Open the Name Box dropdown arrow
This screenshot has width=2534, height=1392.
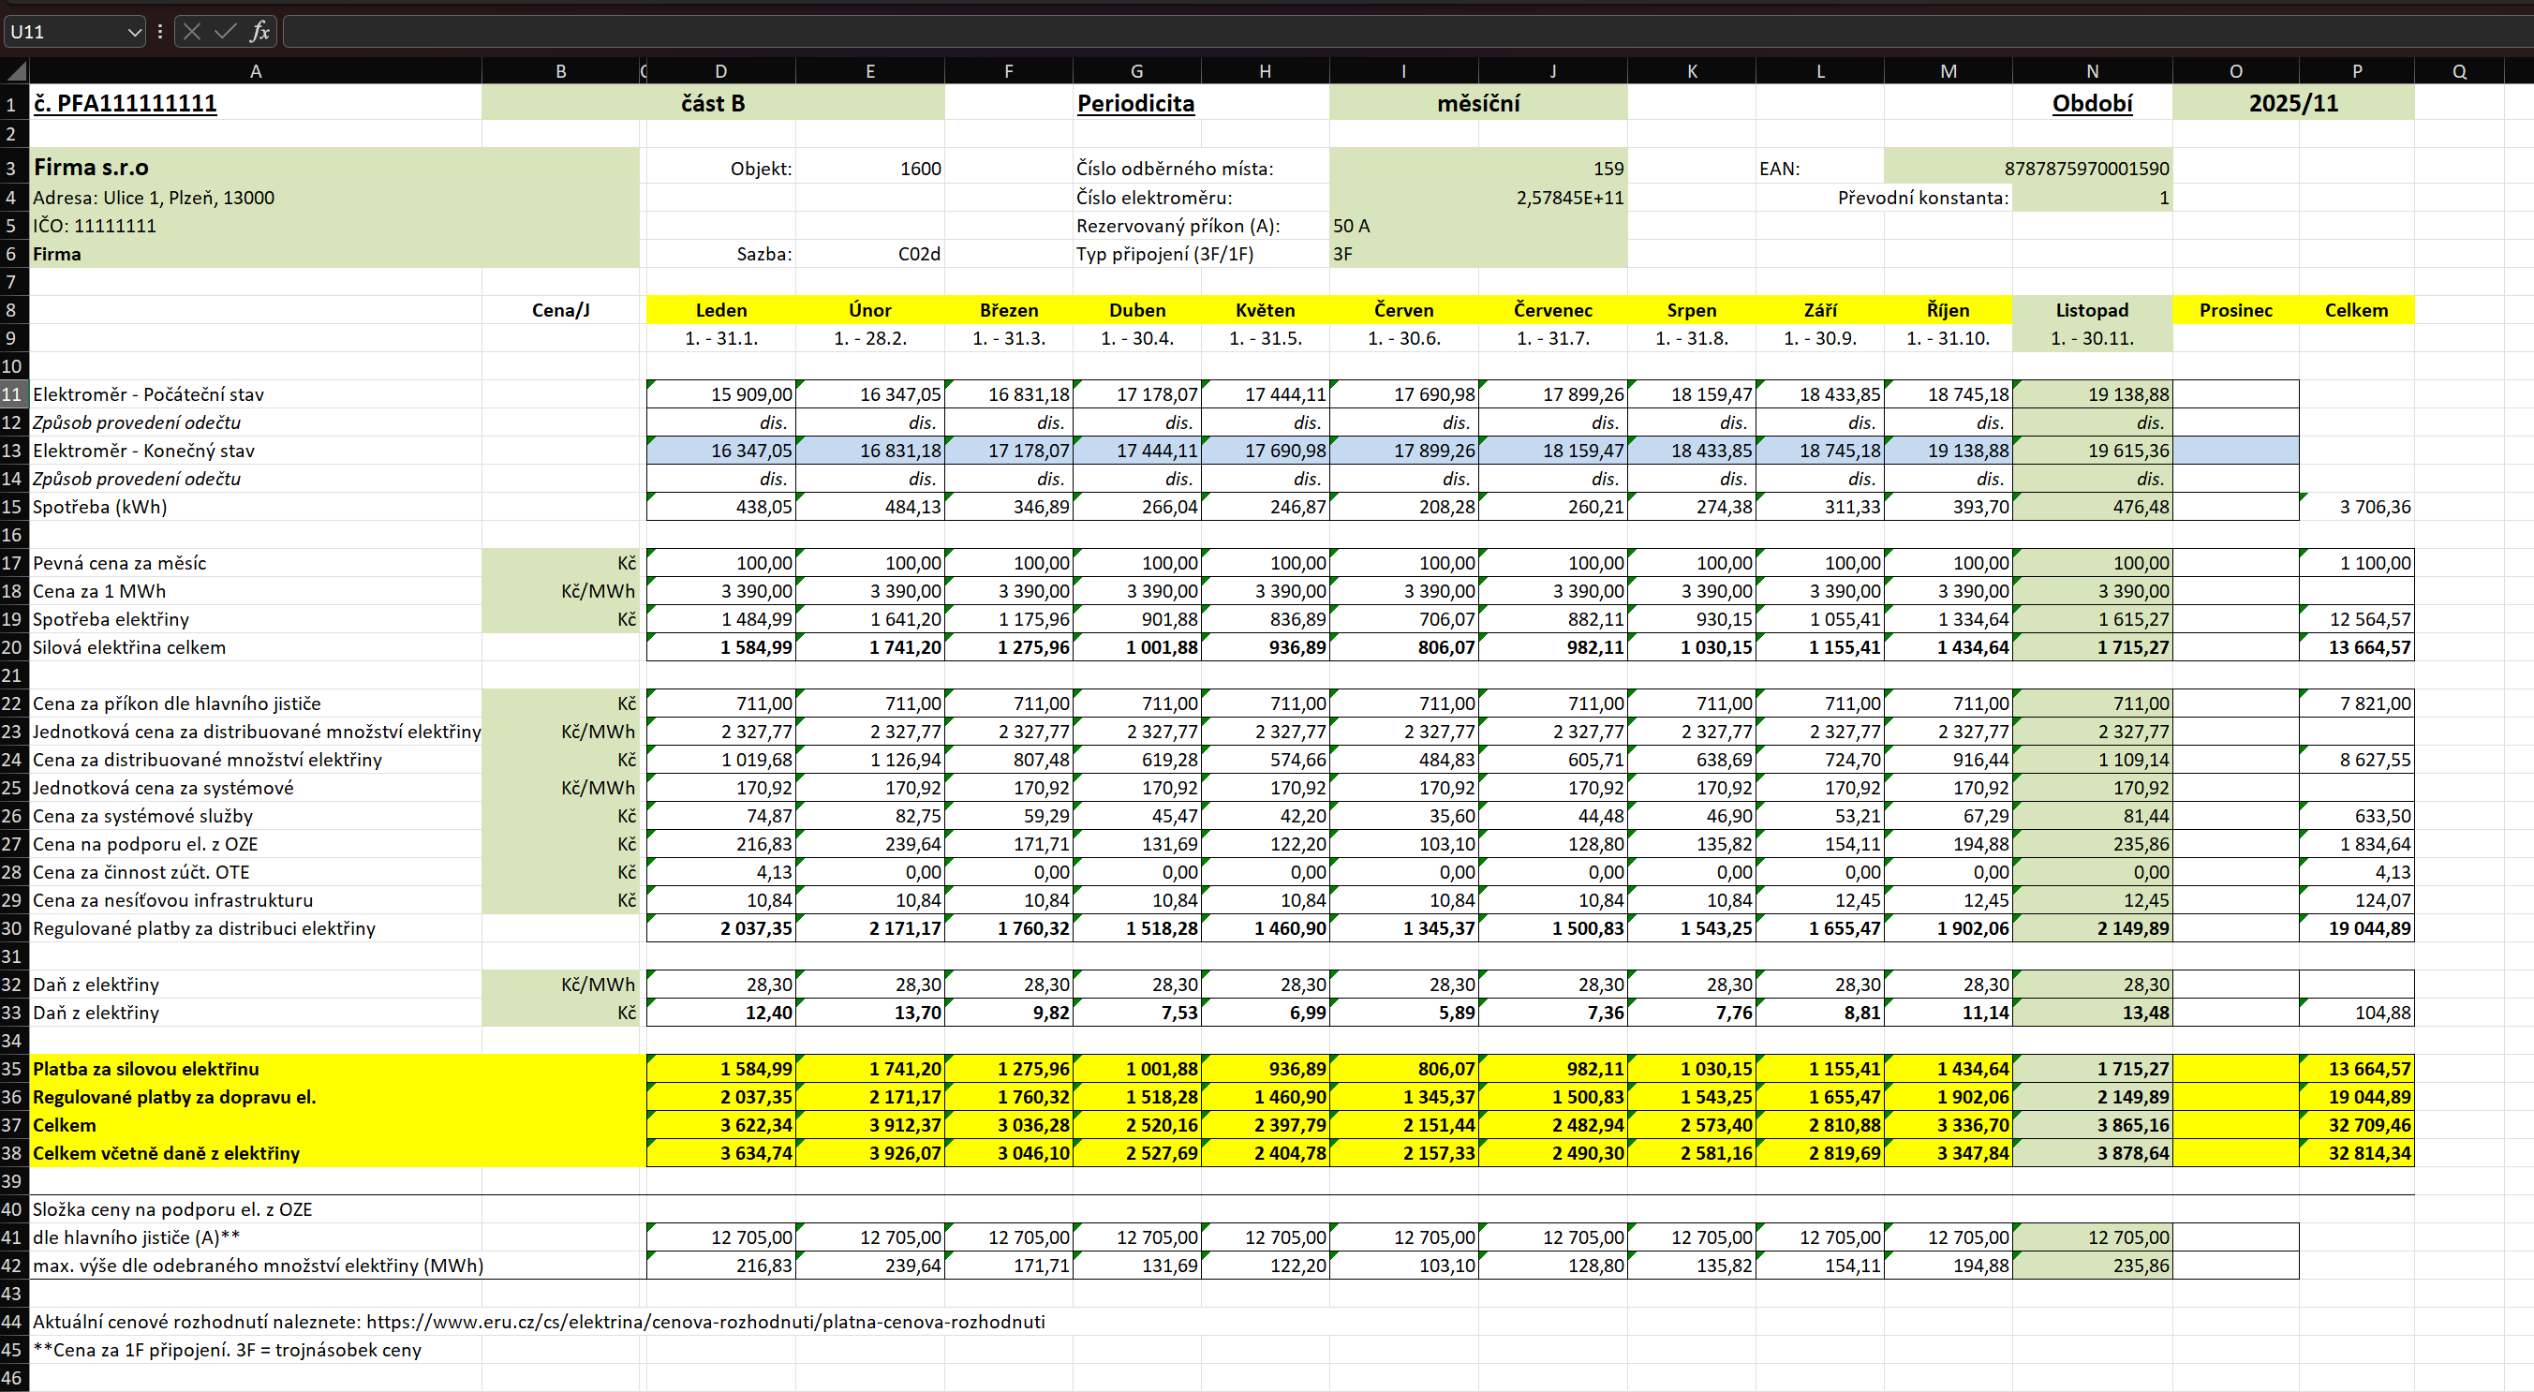pos(135,32)
